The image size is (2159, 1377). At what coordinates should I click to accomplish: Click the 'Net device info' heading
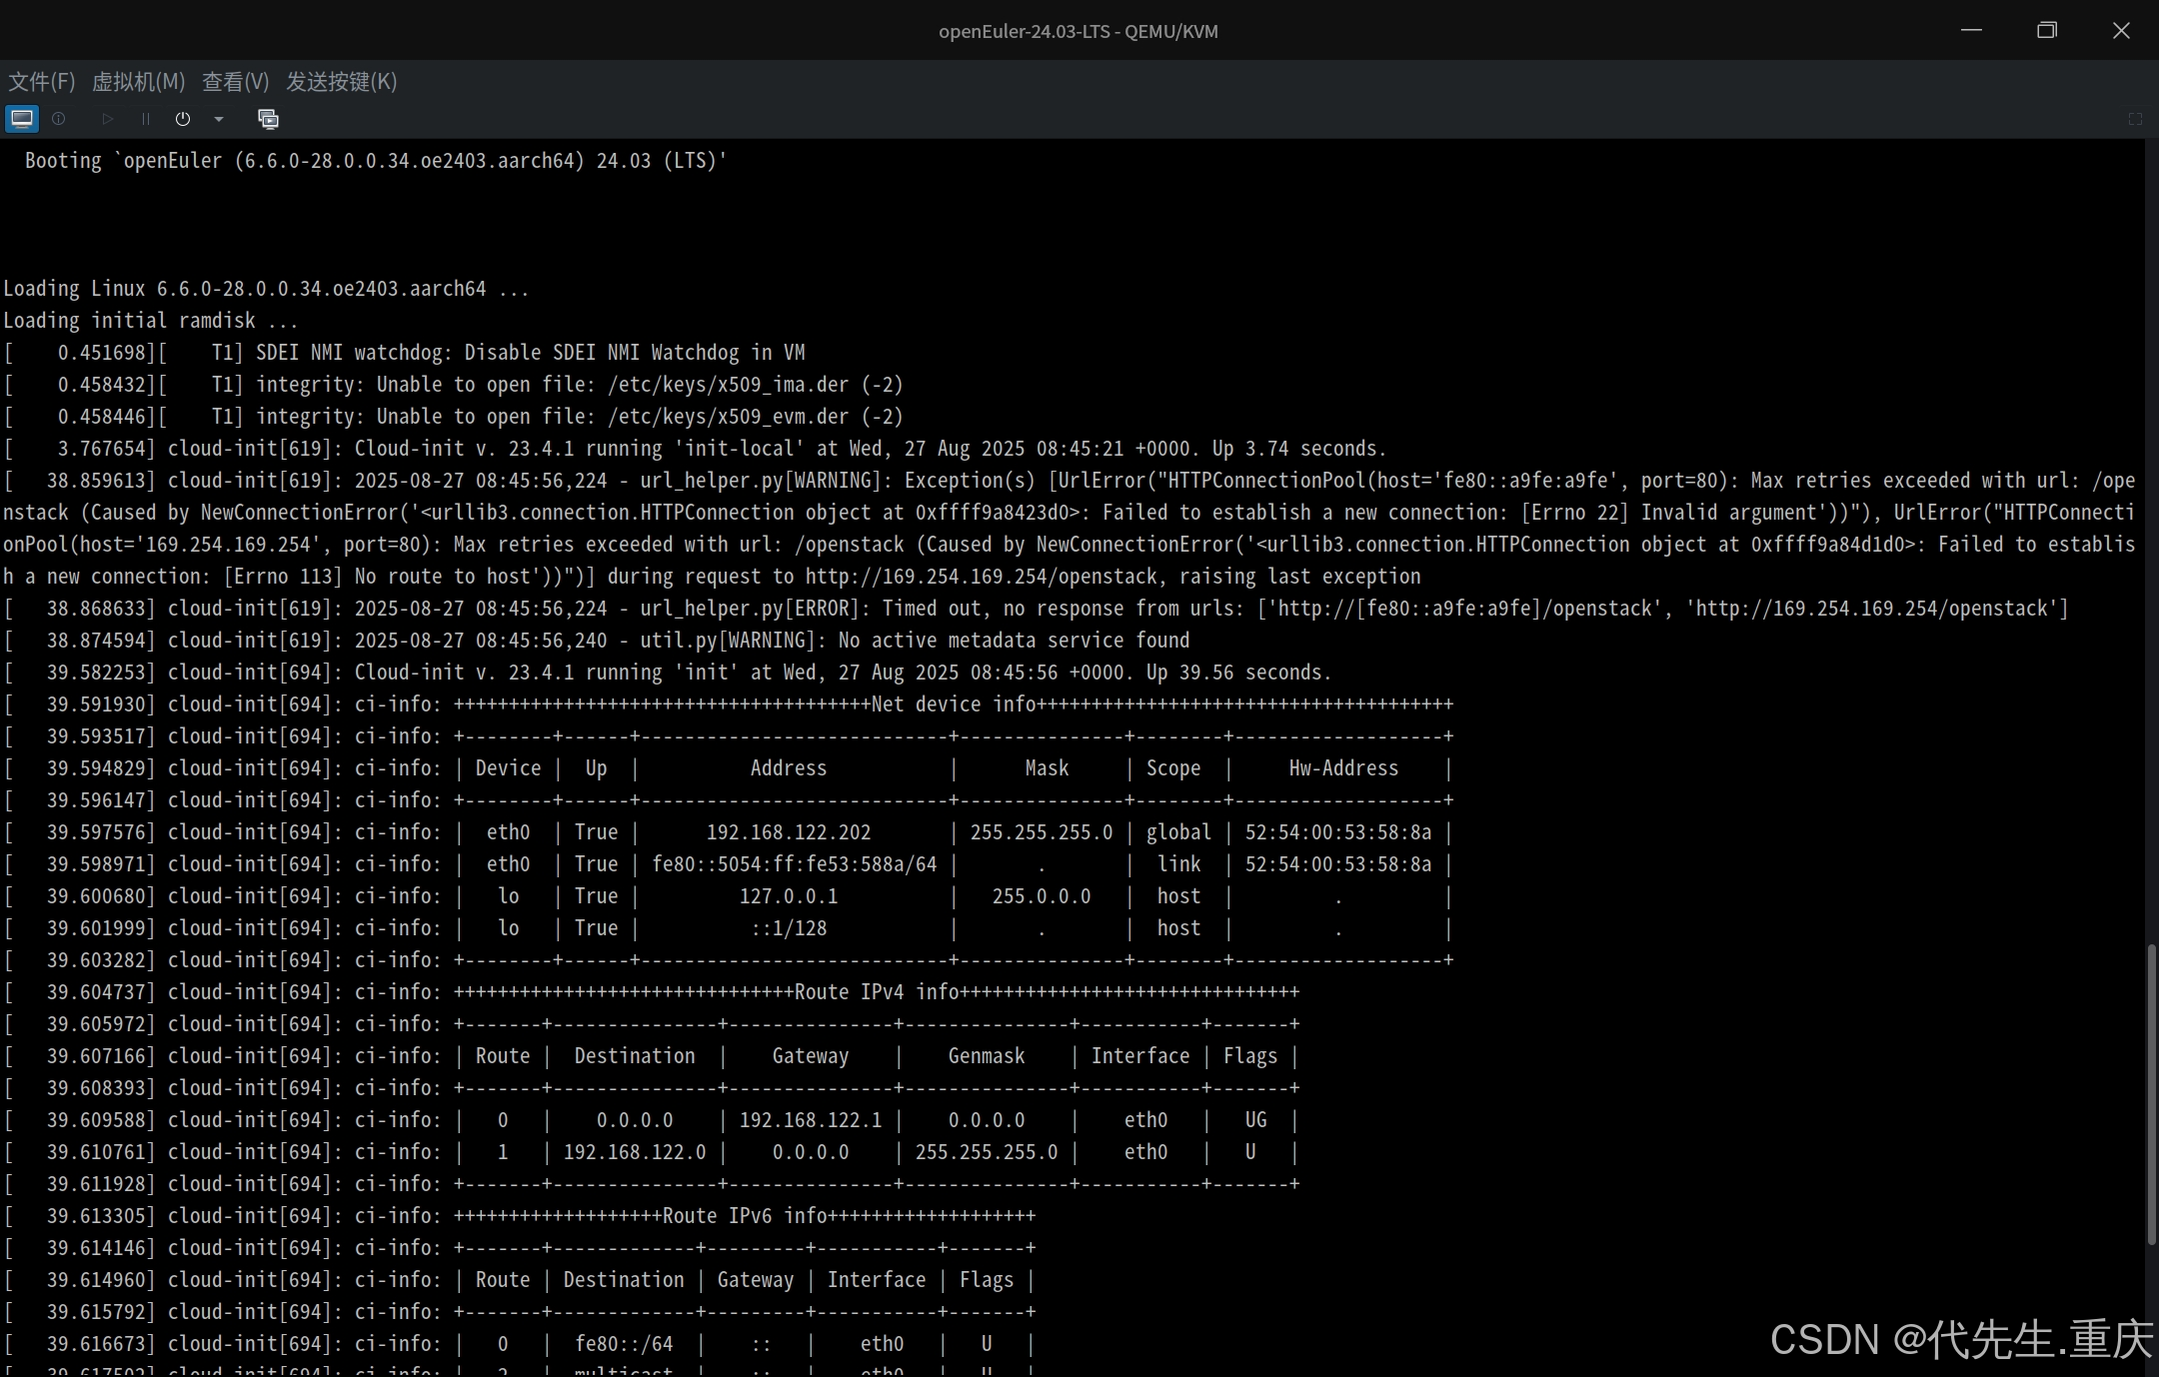click(x=954, y=704)
